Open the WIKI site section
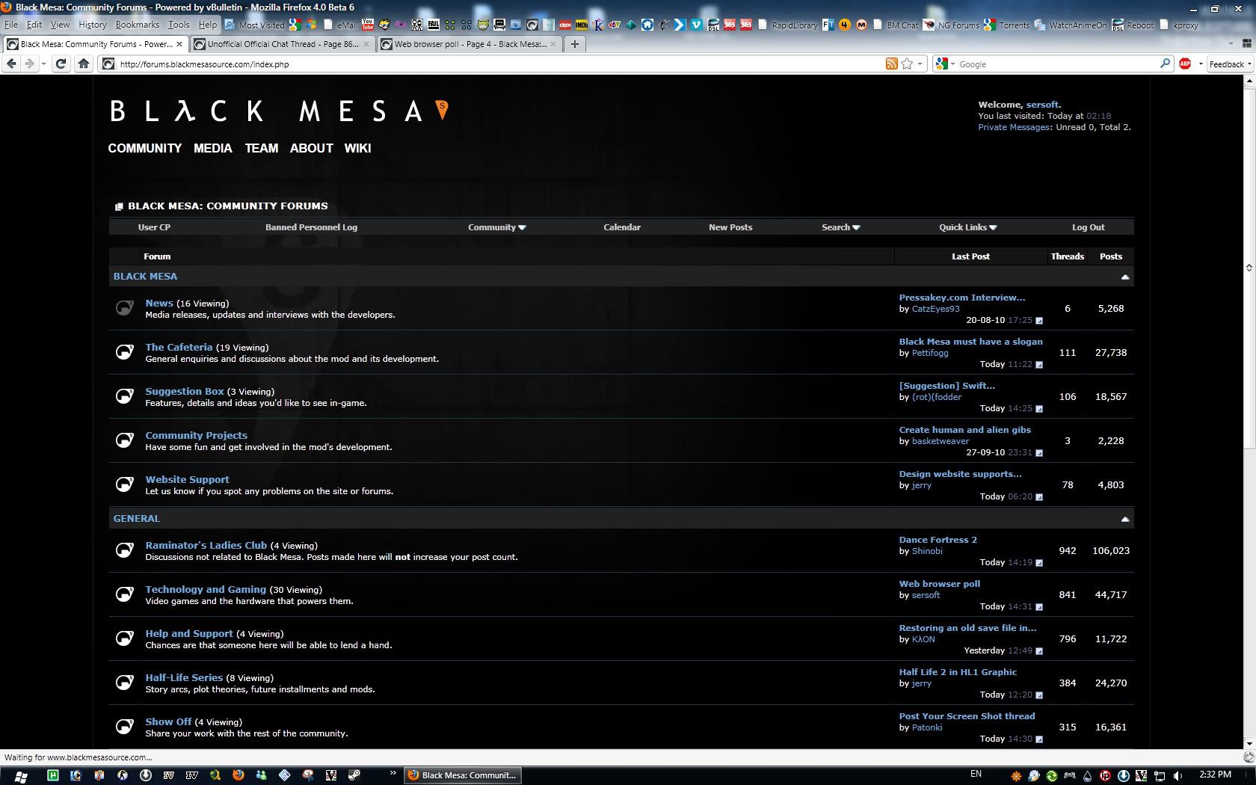The height and width of the screenshot is (785, 1256). pyautogui.click(x=357, y=148)
